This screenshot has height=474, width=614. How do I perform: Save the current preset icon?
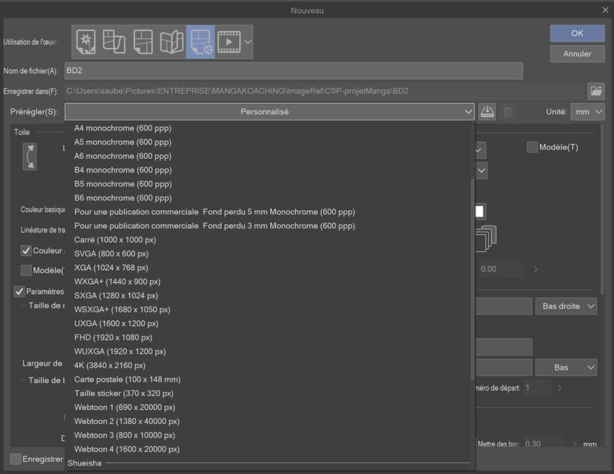(487, 112)
